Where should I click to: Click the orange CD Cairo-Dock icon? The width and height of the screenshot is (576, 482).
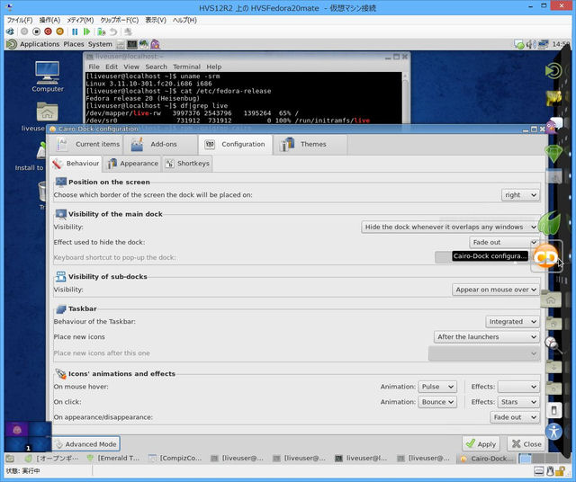545,256
